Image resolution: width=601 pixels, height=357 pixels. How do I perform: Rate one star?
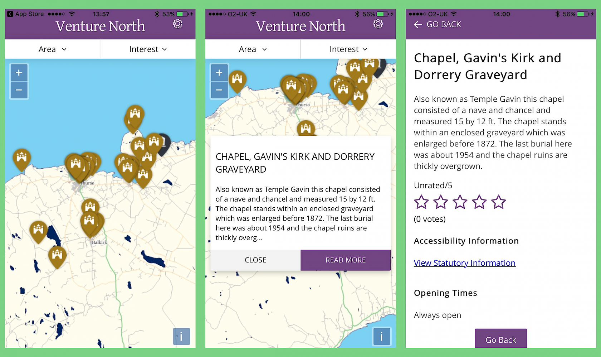pos(421,202)
